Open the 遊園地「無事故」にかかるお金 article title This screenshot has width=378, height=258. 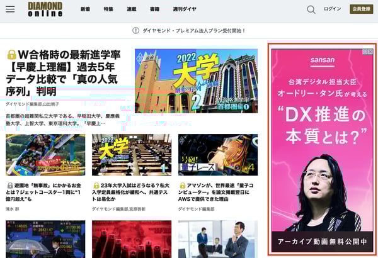43,192
